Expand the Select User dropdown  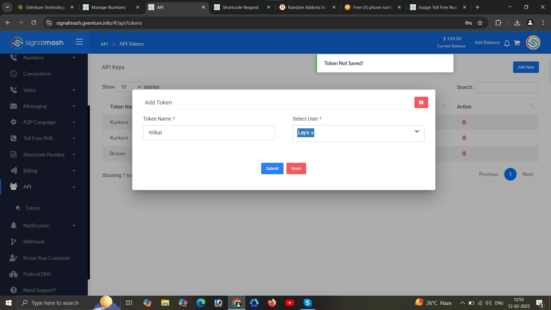417,132
